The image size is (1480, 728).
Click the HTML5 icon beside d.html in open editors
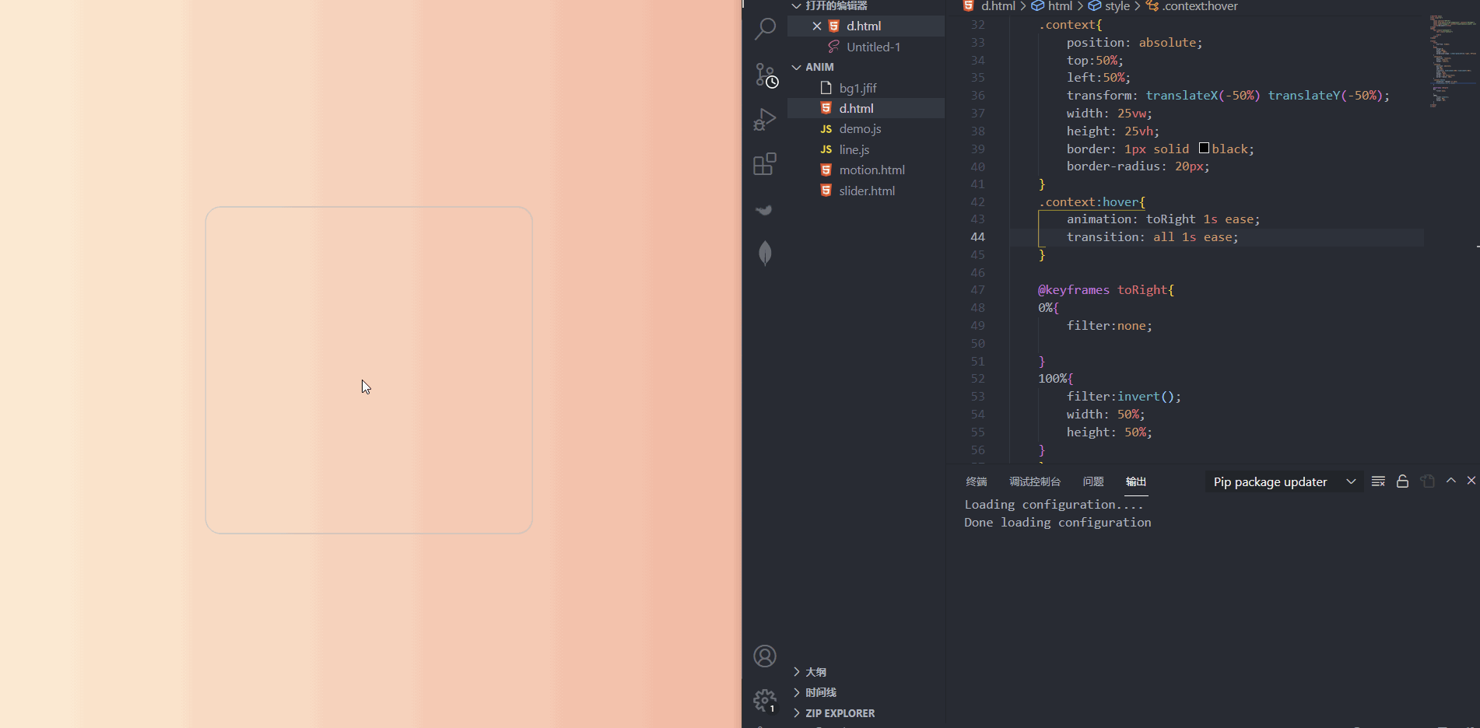pos(834,26)
